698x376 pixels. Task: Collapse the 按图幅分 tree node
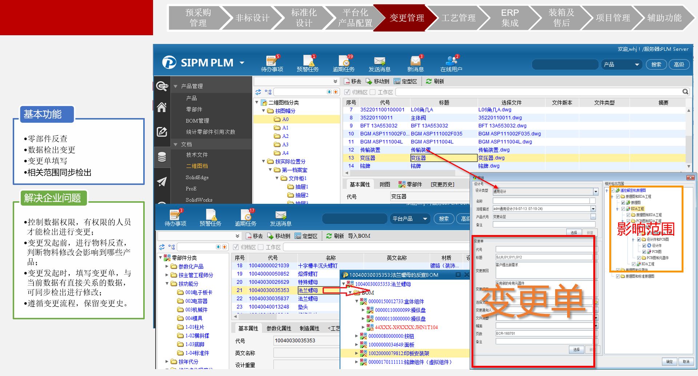click(x=264, y=111)
